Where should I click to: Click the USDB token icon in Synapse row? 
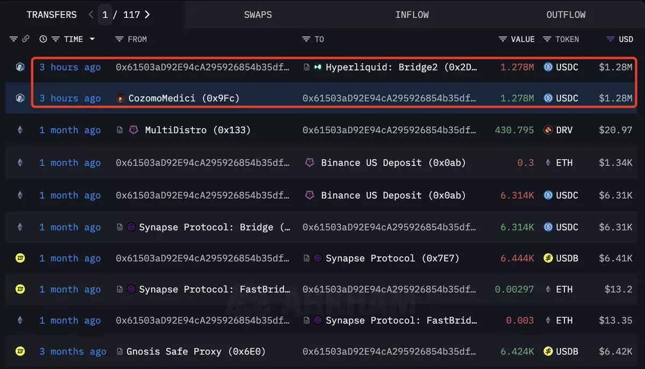click(548, 258)
